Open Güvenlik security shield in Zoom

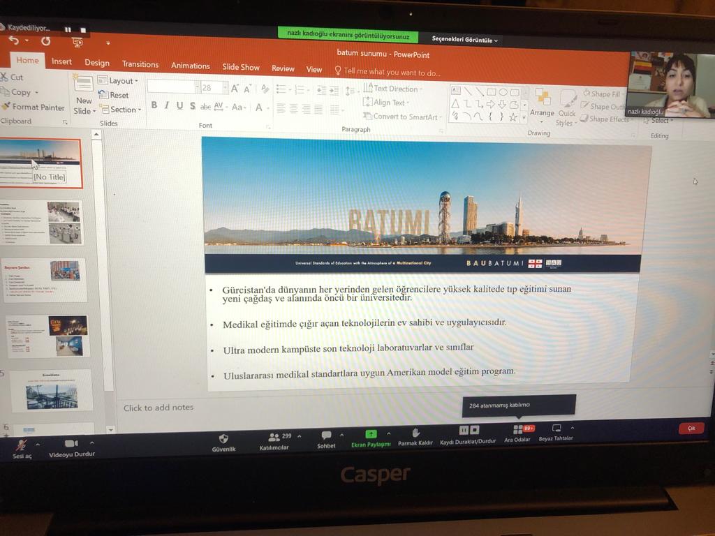pyautogui.click(x=223, y=443)
